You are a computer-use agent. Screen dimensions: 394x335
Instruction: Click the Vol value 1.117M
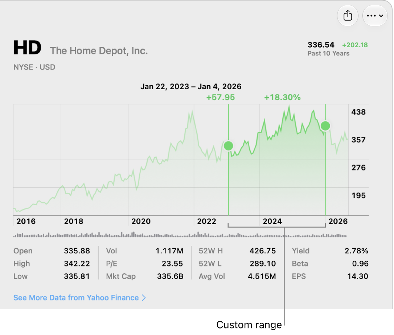point(169,251)
